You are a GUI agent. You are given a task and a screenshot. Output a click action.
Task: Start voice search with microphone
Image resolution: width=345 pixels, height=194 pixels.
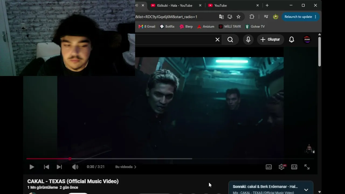(x=248, y=40)
